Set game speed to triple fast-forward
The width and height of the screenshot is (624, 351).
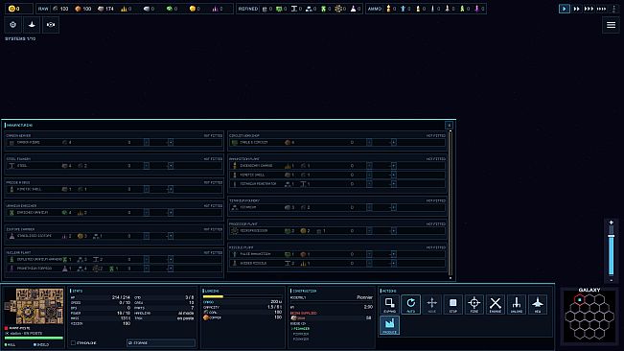point(589,9)
